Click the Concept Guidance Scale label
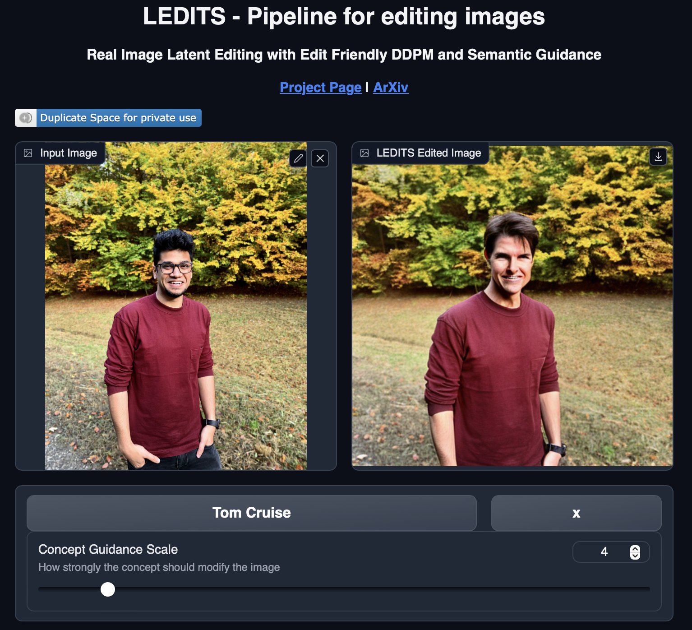Screen dimensions: 692x630 (108, 549)
